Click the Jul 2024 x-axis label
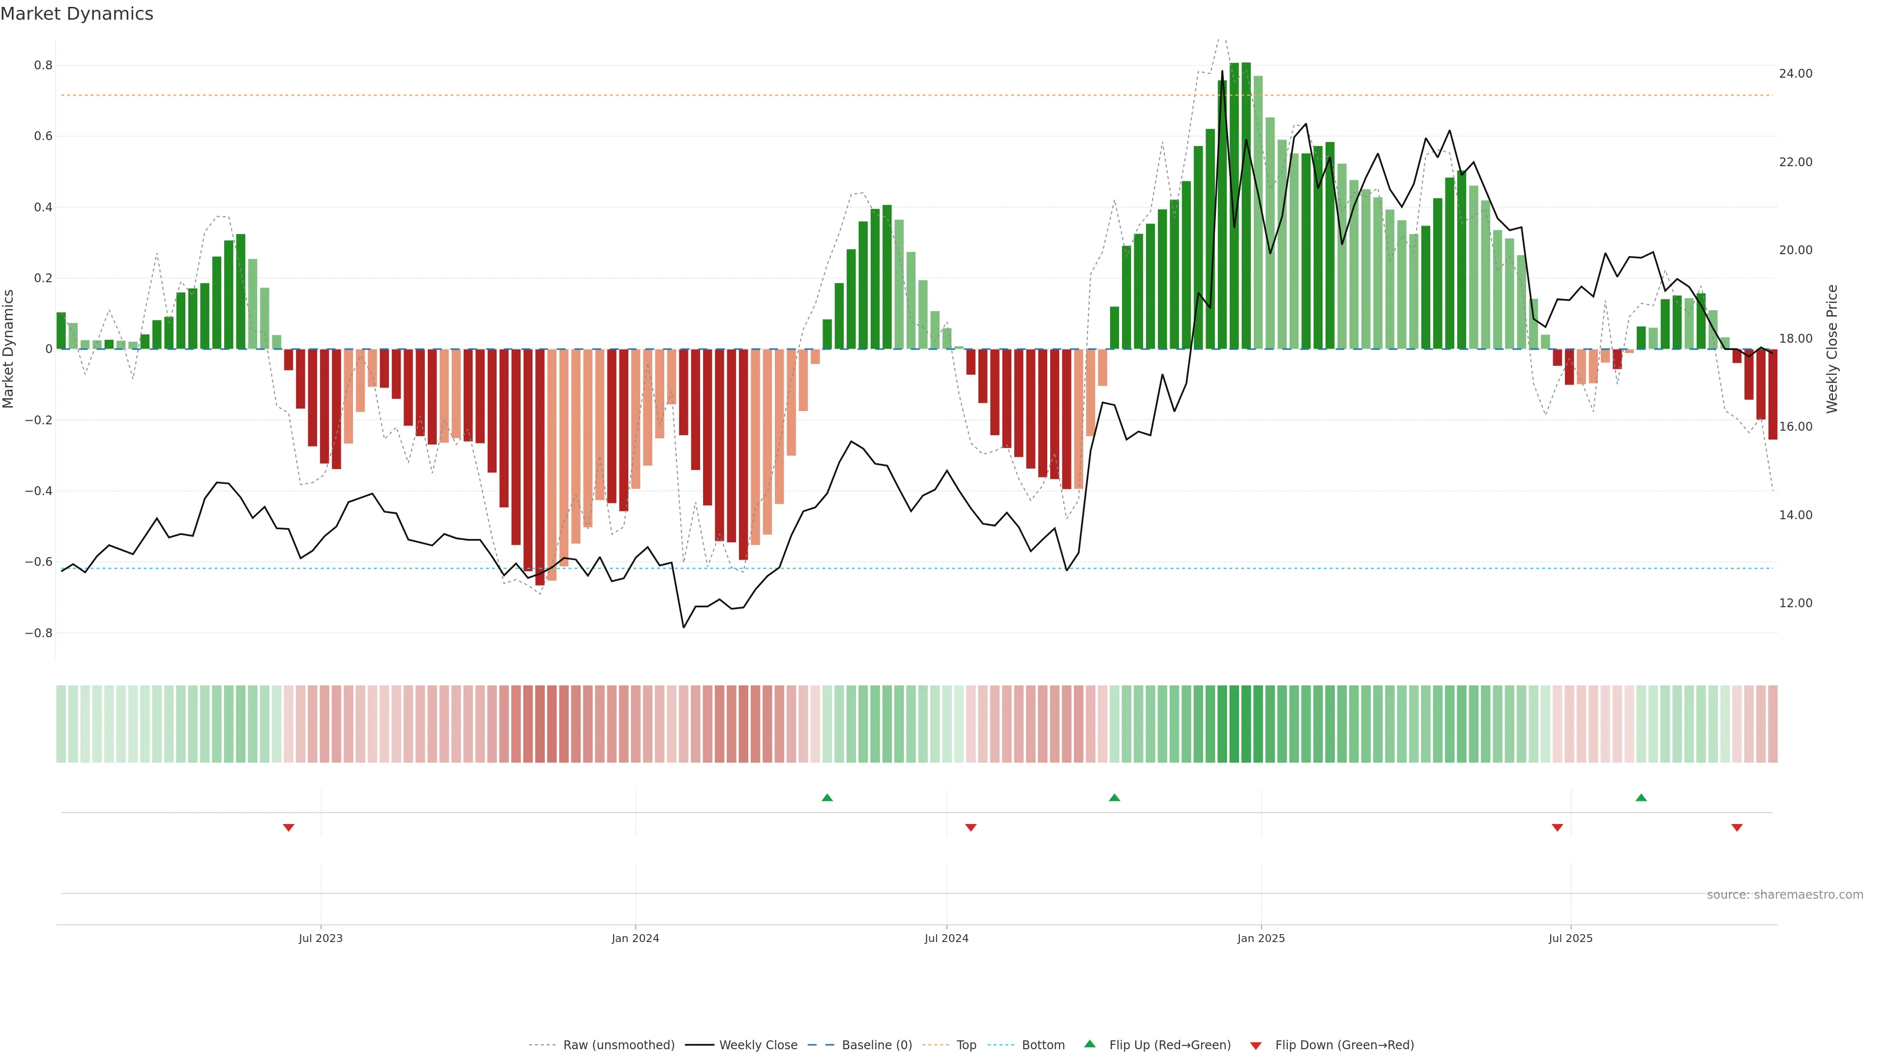The width and height of the screenshot is (1888, 1062). (946, 938)
